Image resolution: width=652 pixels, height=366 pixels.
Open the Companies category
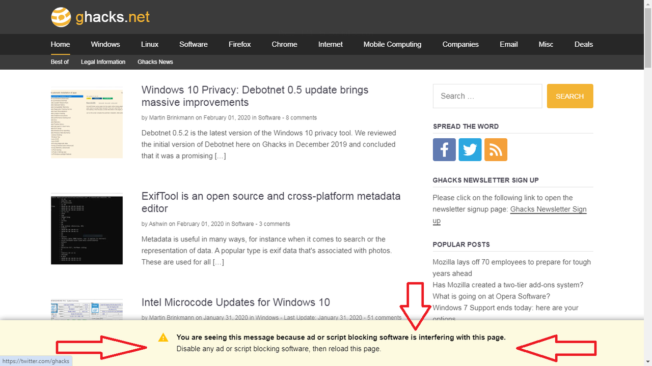[x=460, y=44]
